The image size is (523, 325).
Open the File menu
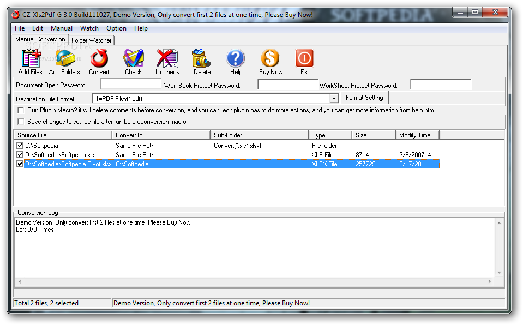point(20,28)
